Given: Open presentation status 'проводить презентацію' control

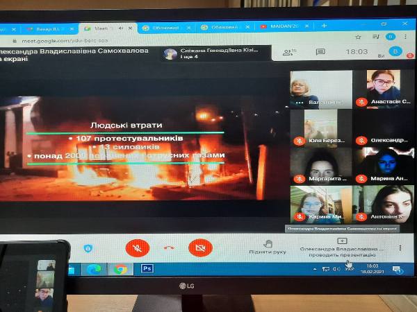Looking at the screenshot, I should [x=342, y=248].
